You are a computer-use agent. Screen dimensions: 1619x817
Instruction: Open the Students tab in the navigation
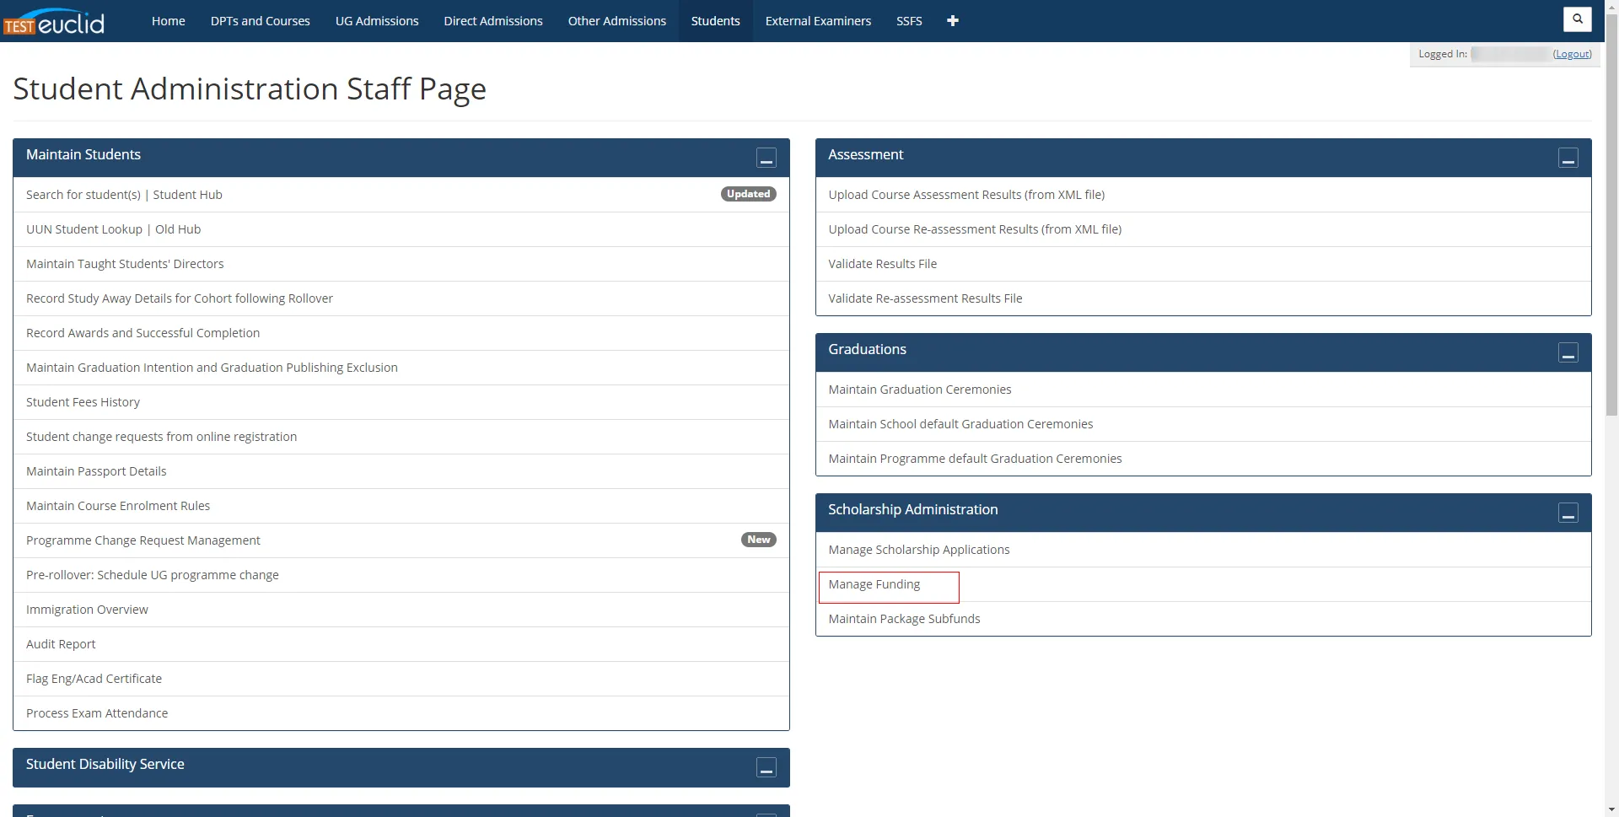pyautogui.click(x=714, y=20)
